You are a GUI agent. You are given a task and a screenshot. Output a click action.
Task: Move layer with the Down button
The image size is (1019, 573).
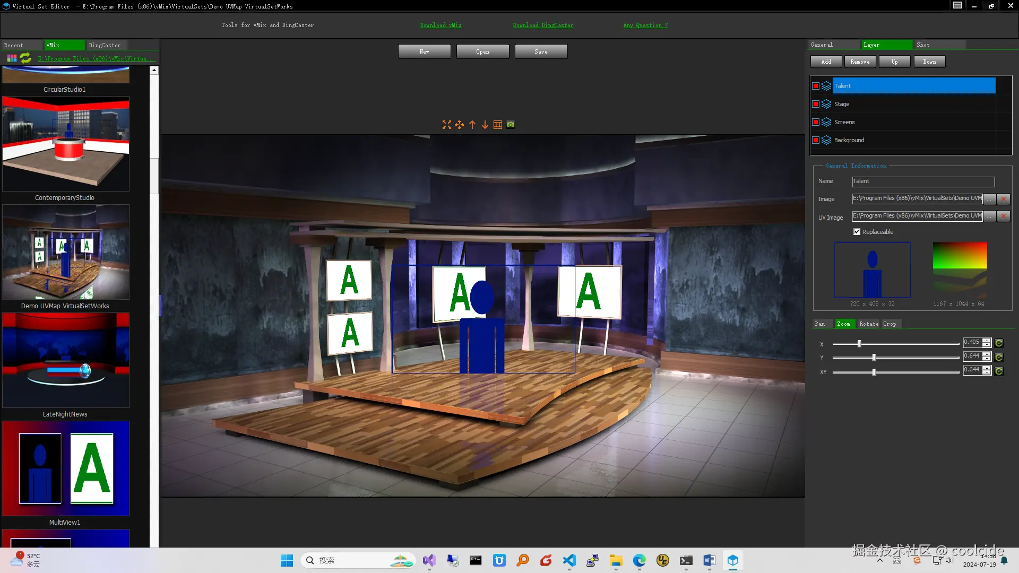point(930,62)
